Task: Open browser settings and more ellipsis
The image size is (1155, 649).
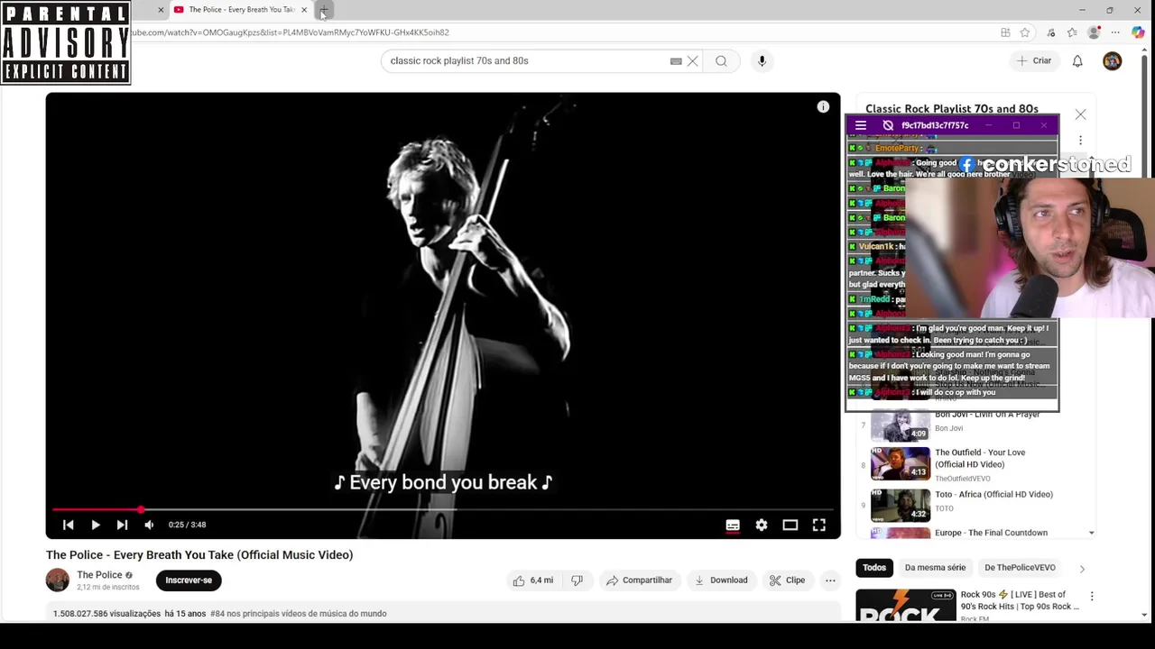Action: coord(1115,32)
